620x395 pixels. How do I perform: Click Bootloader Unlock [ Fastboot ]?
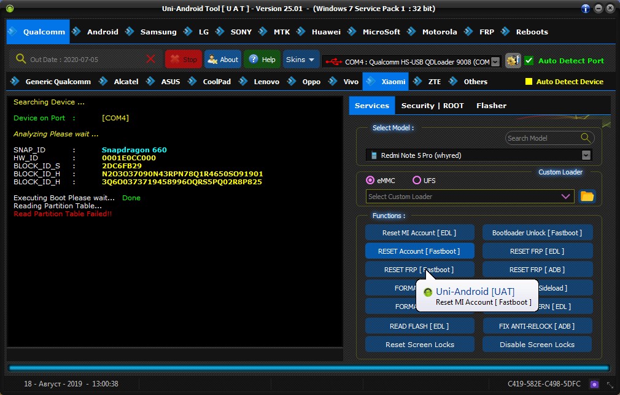point(537,233)
